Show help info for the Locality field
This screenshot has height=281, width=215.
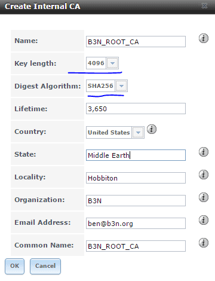[x=204, y=175]
